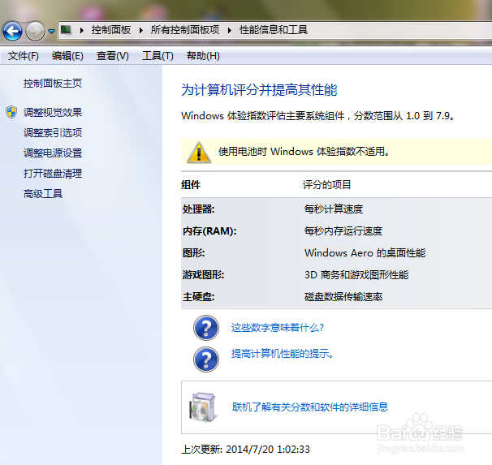Screen dimensions: 492x465
Task: Open 高级工具 link
Action: (x=43, y=194)
